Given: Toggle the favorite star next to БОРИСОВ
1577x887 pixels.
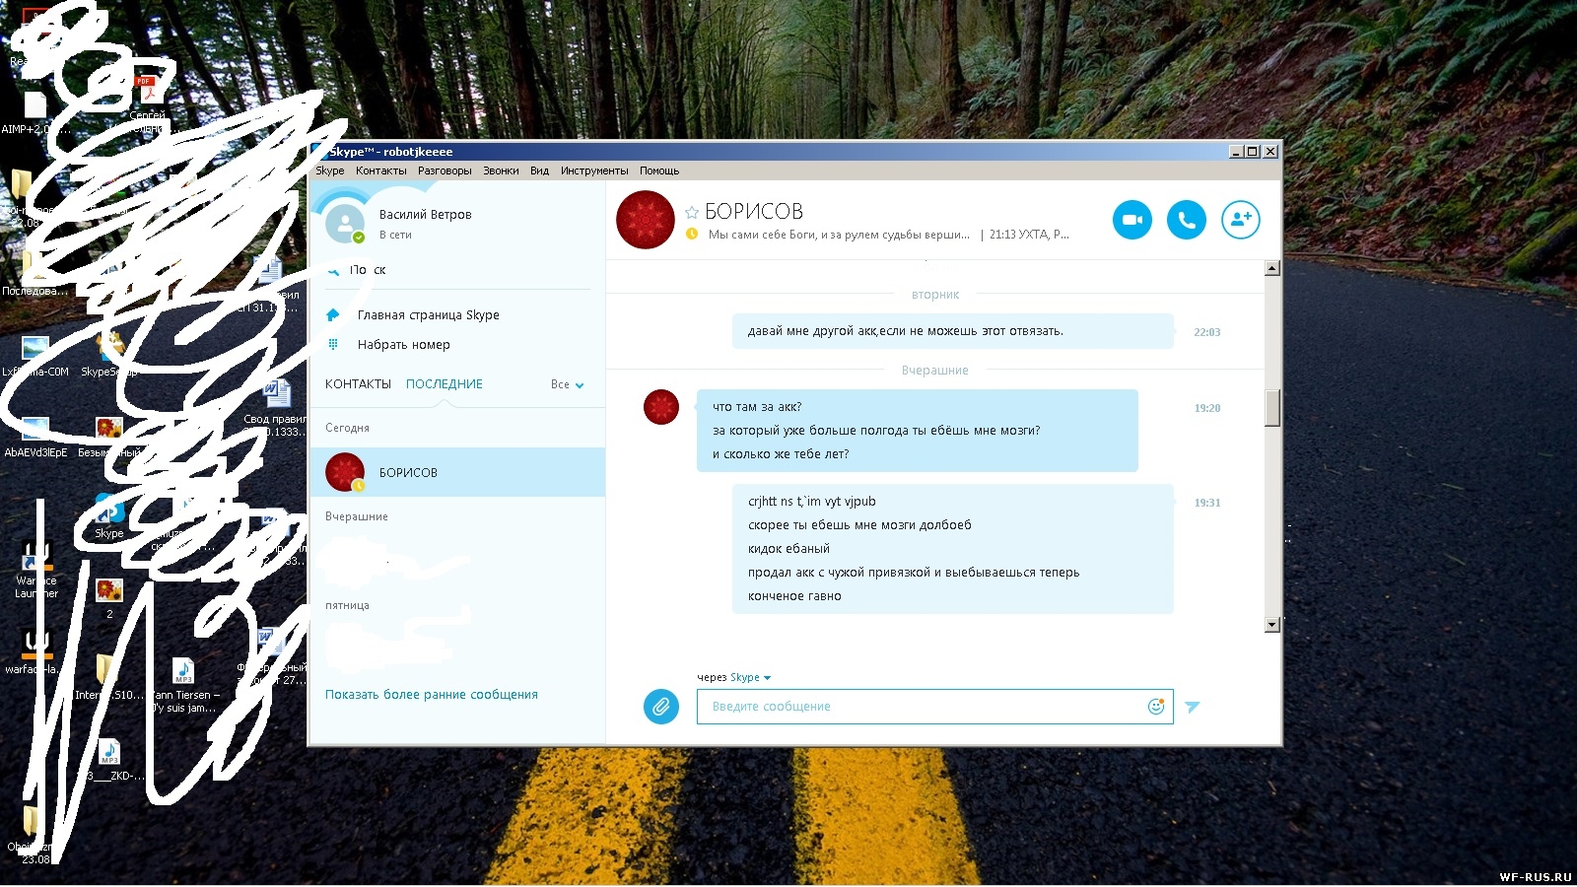Looking at the screenshot, I should pyautogui.click(x=692, y=212).
